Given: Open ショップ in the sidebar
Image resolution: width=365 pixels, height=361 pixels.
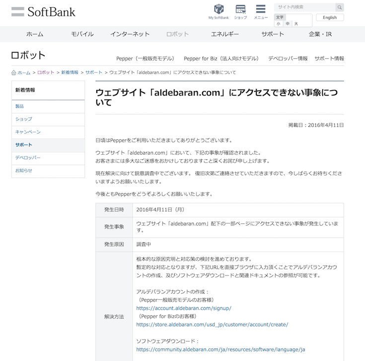Looking at the screenshot, I should point(23,119).
